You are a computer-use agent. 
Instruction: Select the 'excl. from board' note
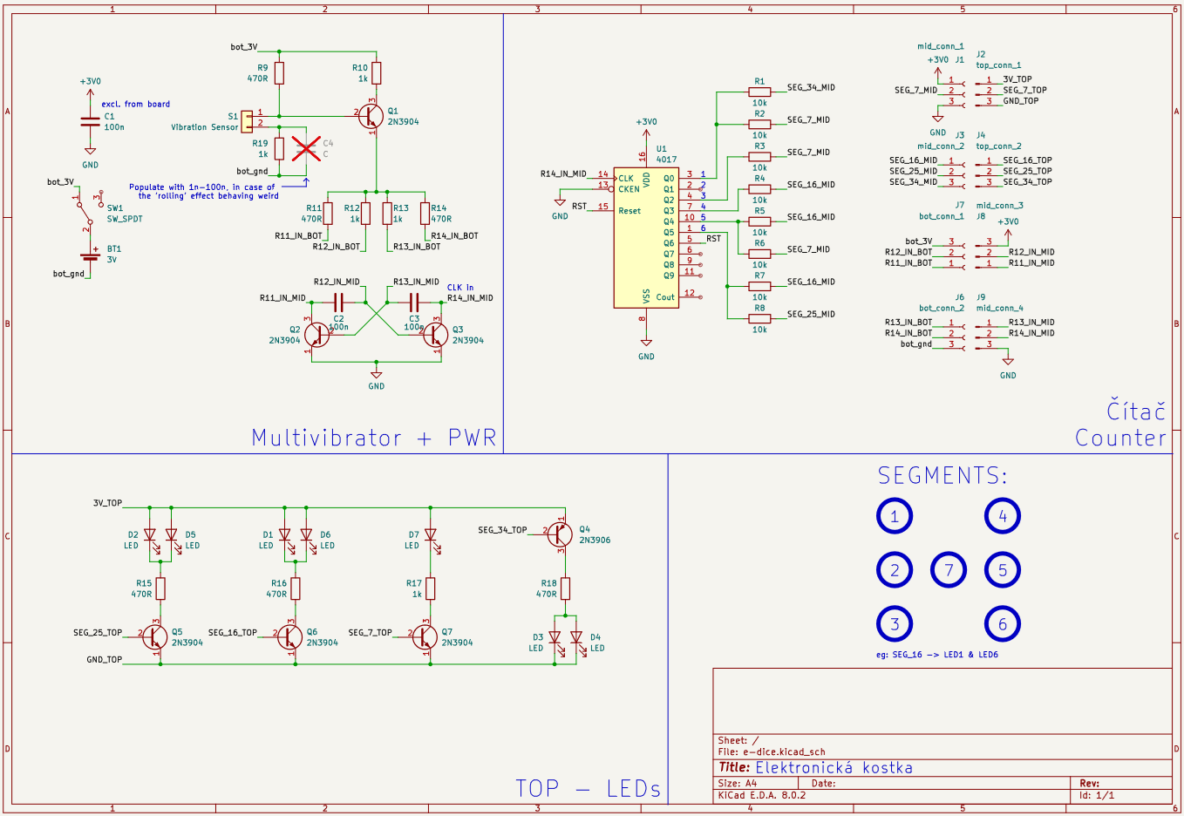(x=136, y=105)
